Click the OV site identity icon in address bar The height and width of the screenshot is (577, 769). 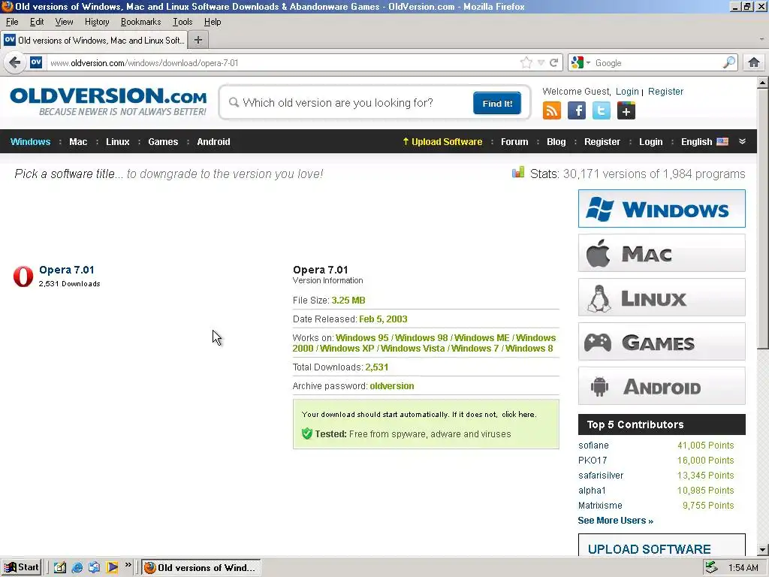point(36,62)
